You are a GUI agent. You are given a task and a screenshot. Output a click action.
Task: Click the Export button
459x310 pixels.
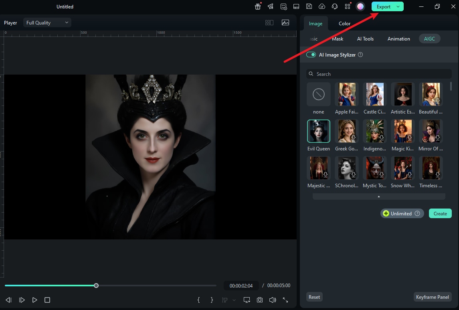coord(384,6)
